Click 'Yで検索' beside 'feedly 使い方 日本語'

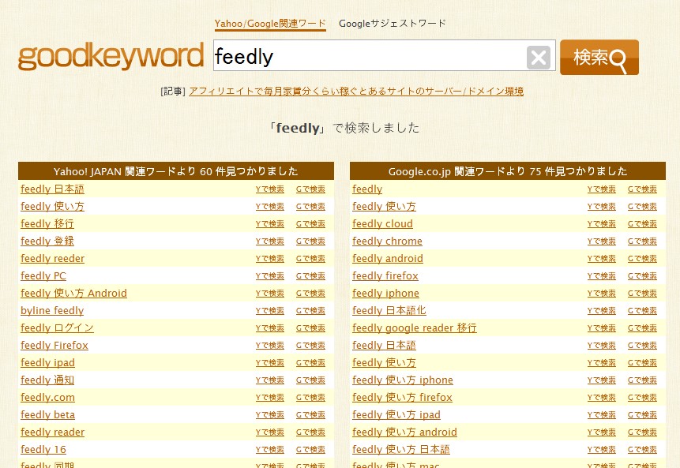click(602, 449)
